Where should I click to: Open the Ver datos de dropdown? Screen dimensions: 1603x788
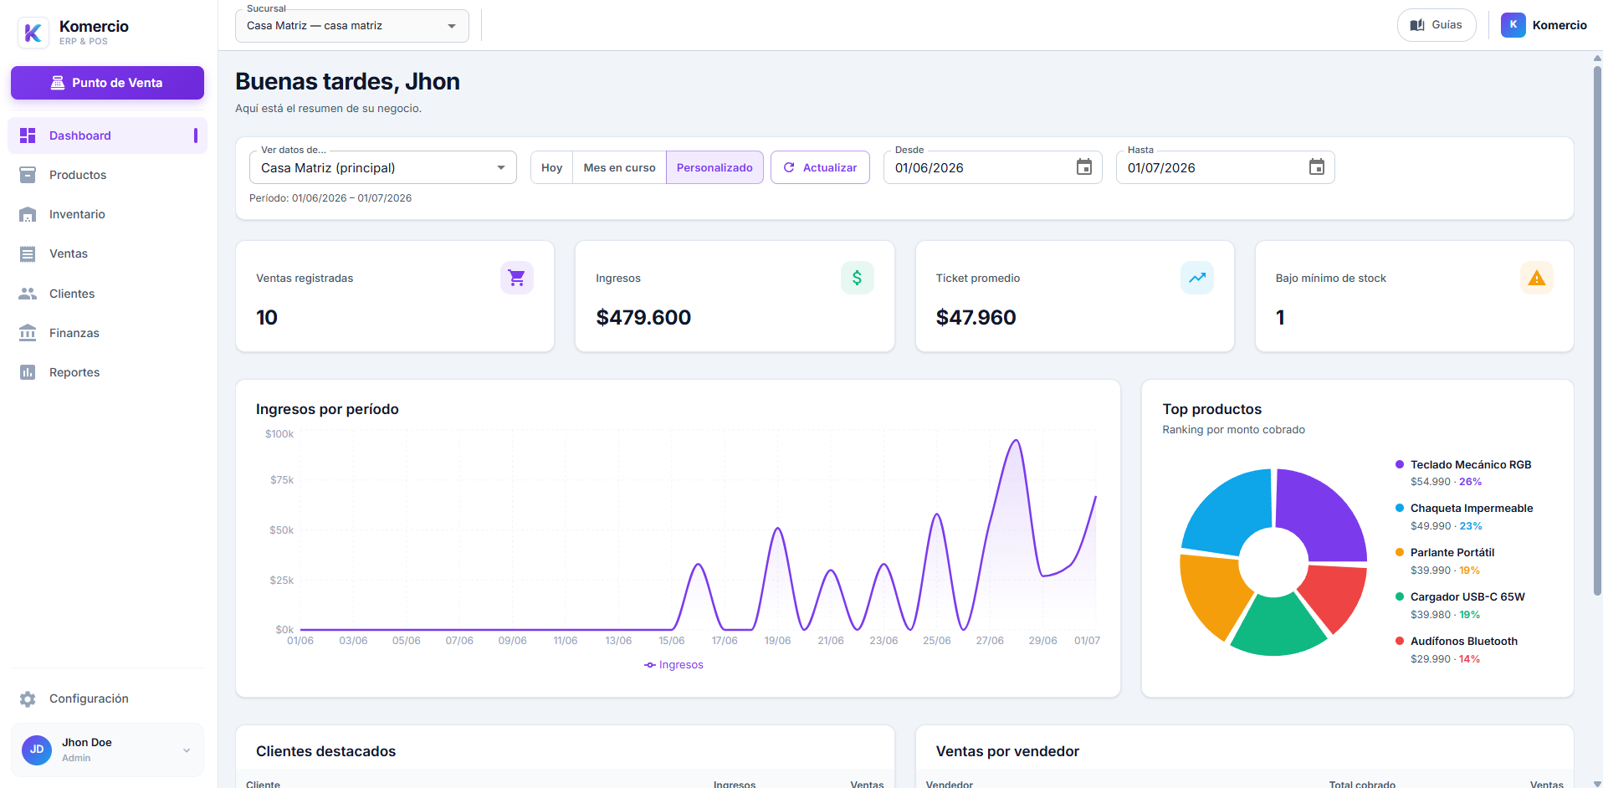[x=383, y=167]
